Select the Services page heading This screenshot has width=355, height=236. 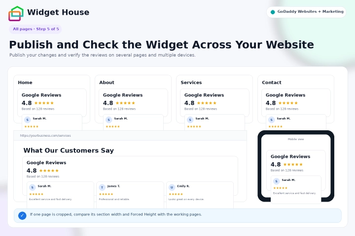coord(191,83)
